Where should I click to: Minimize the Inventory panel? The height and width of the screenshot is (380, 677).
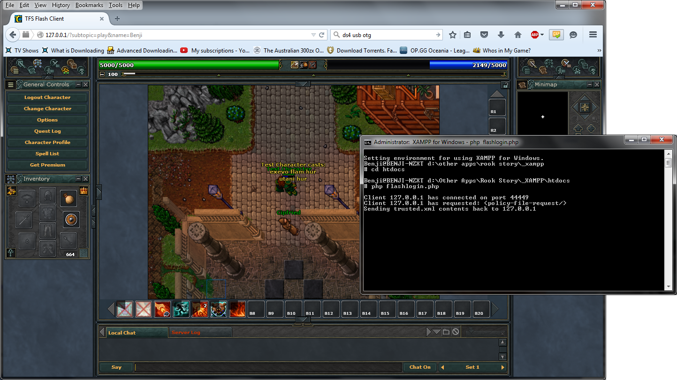(x=78, y=179)
